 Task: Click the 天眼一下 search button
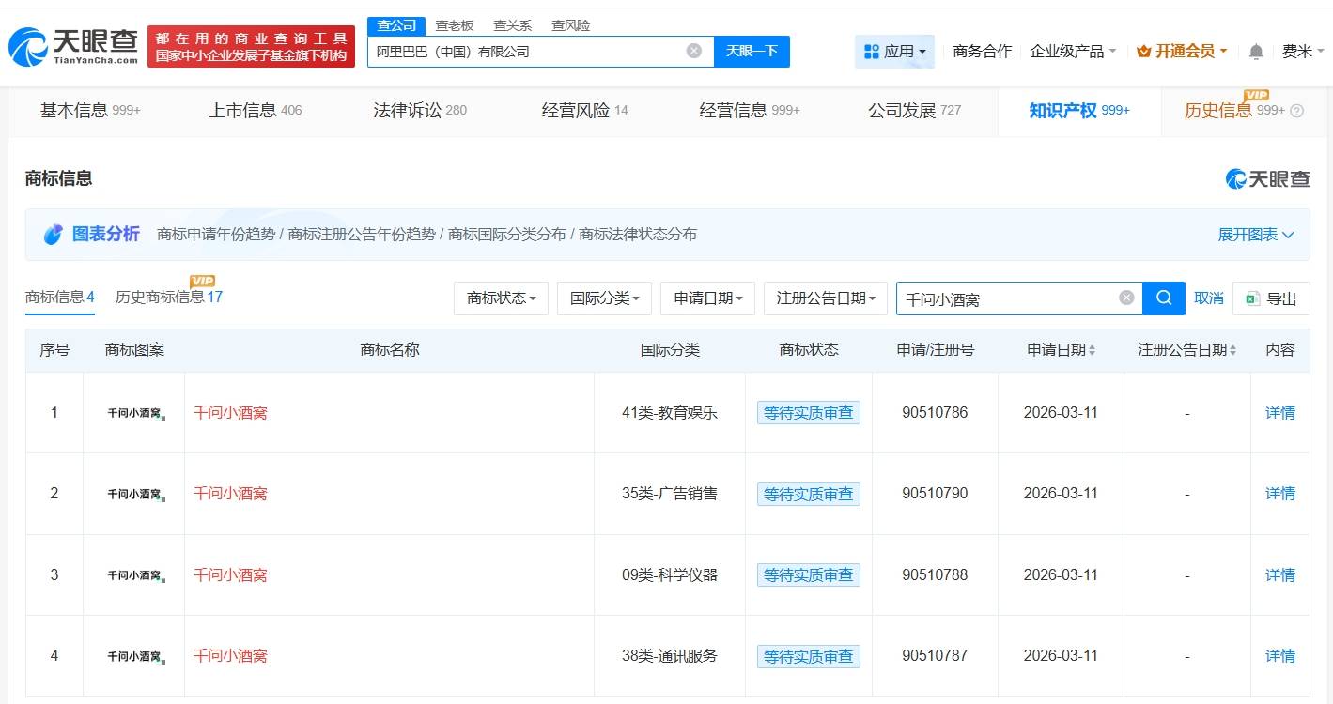752,51
